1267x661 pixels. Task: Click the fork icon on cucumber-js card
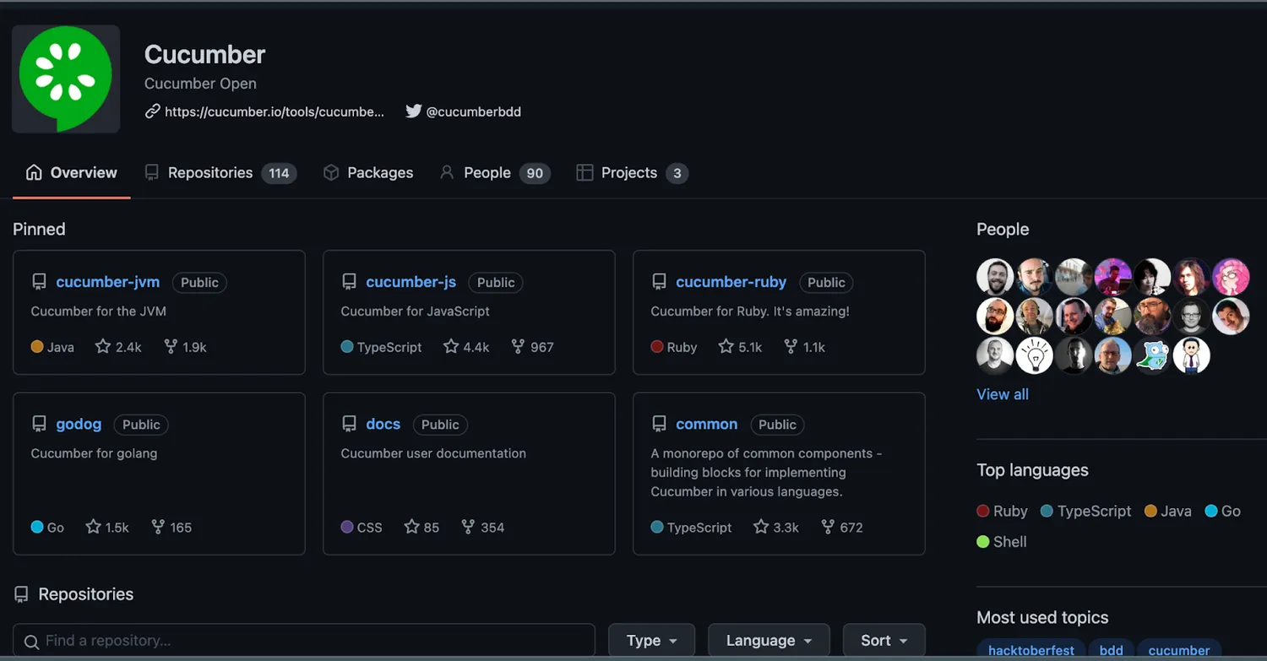tap(518, 347)
